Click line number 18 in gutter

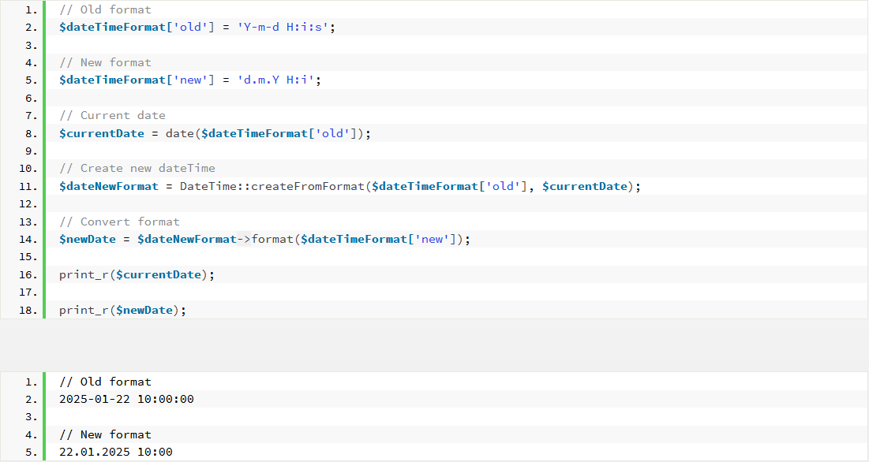pyautogui.click(x=28, y=311)
